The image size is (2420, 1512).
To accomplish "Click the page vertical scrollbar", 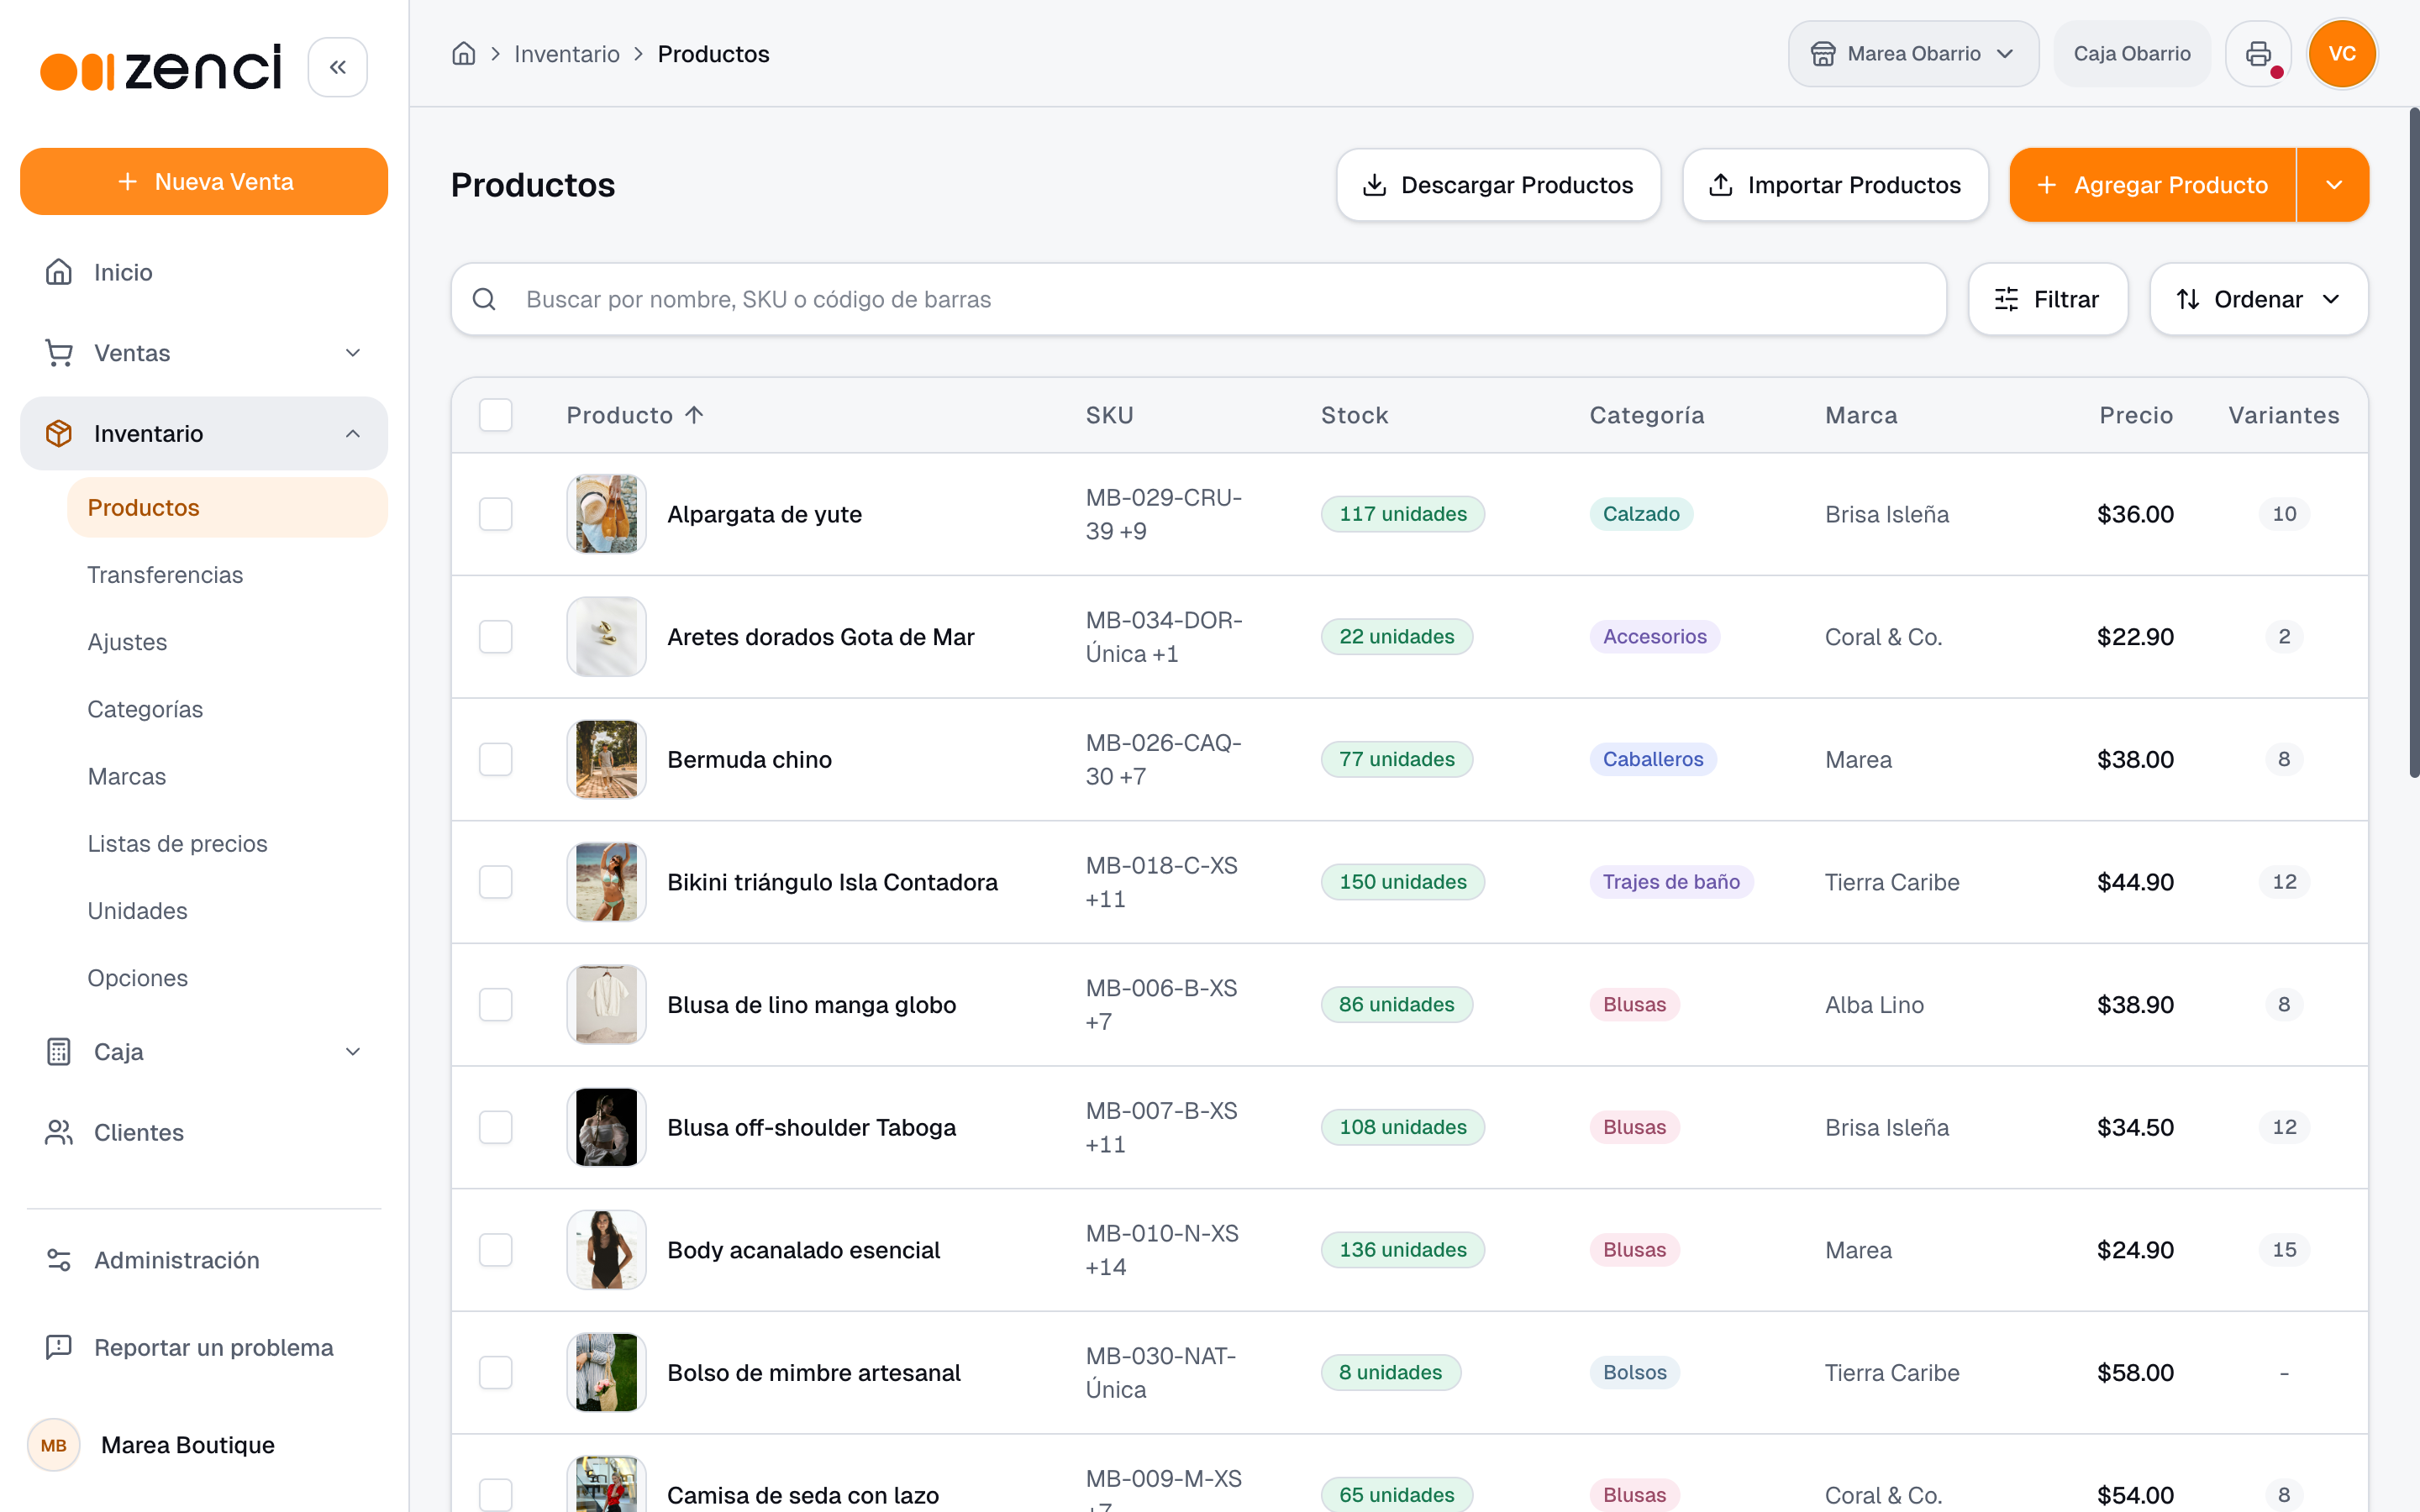I will 2414,442.
